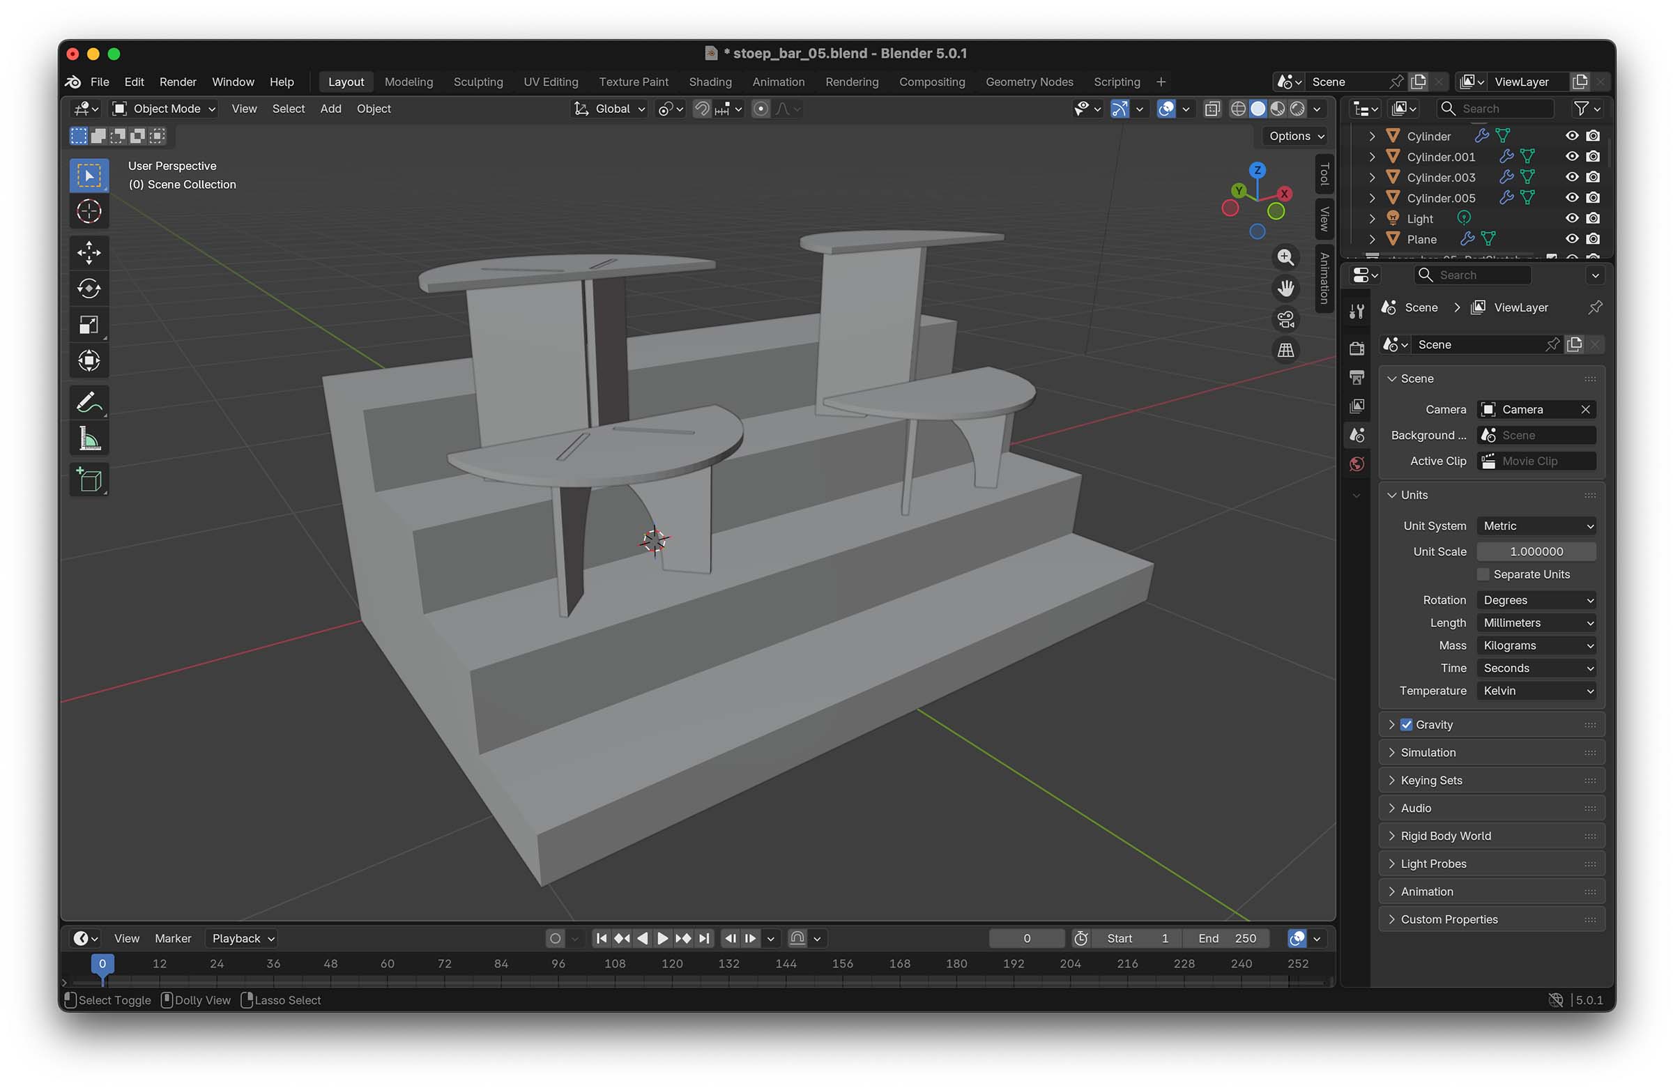Activate the Add Cube tool
The width and height of the screenshot is (1673, 1088).
[x=89, y=481]
